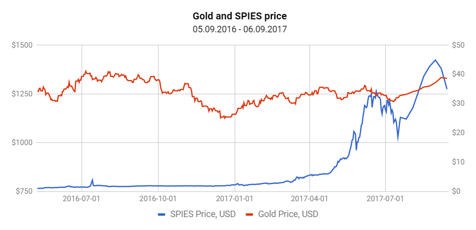Select the $1500 left axis label
The height and width of the screenshot is (230, 476).
pos(22,45)
